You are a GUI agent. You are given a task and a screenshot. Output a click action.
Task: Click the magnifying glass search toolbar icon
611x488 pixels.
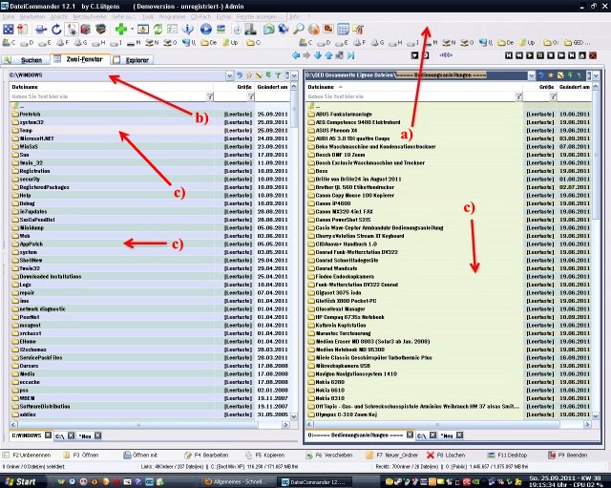299,29
